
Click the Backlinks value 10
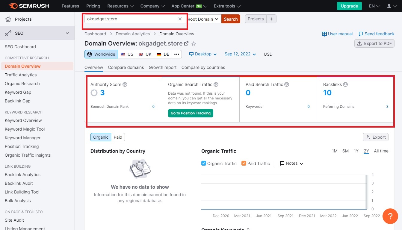327,93
